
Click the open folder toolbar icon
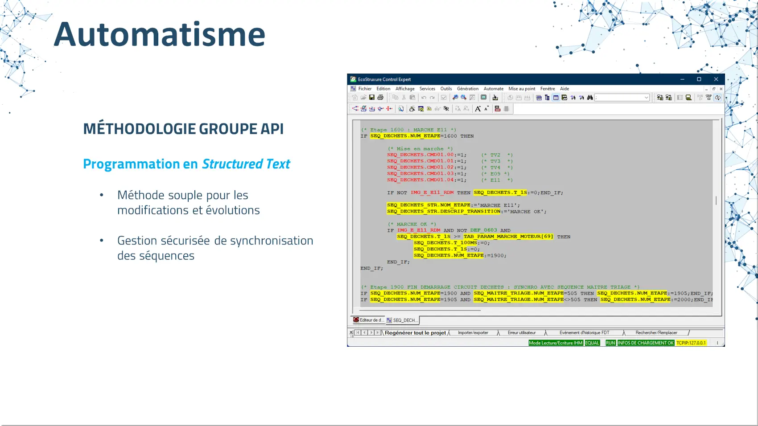[x=363, y=98]
